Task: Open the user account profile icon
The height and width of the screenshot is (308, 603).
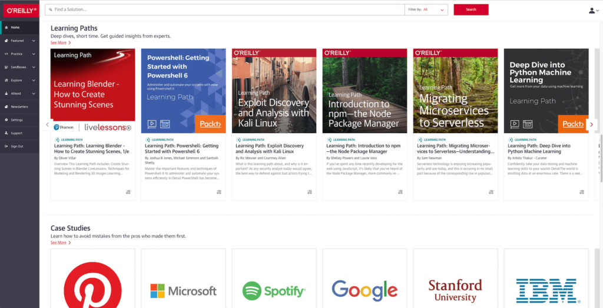Action: 592,10
